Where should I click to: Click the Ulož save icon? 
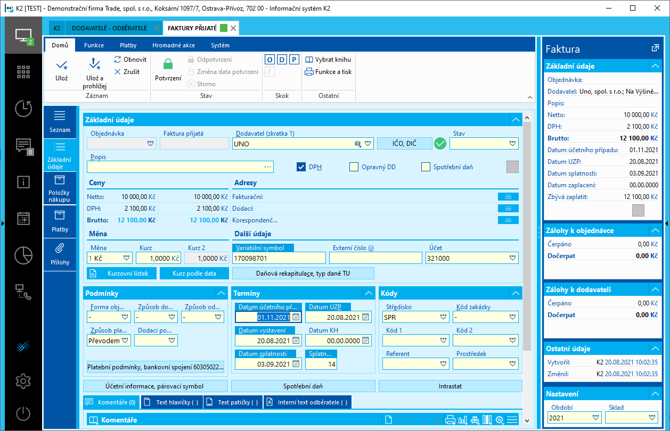tap(62, 65)
